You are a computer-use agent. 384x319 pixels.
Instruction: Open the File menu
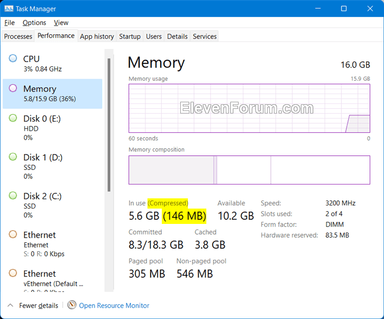10,22
